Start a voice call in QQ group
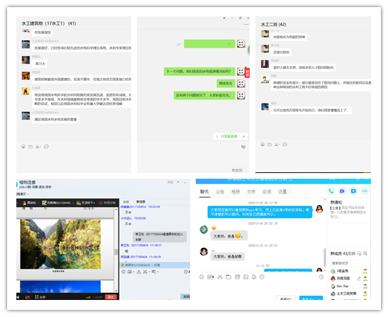The image size is (388, 317). point(331,191)
